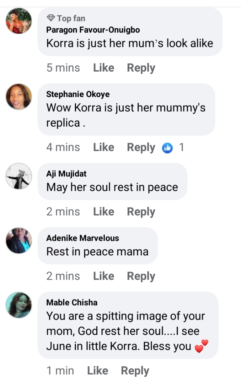Image resolution: width=241 pixels, height=385 pixels.
Task: Like Adenike Marvelous's comment
Action: point(104,276)
